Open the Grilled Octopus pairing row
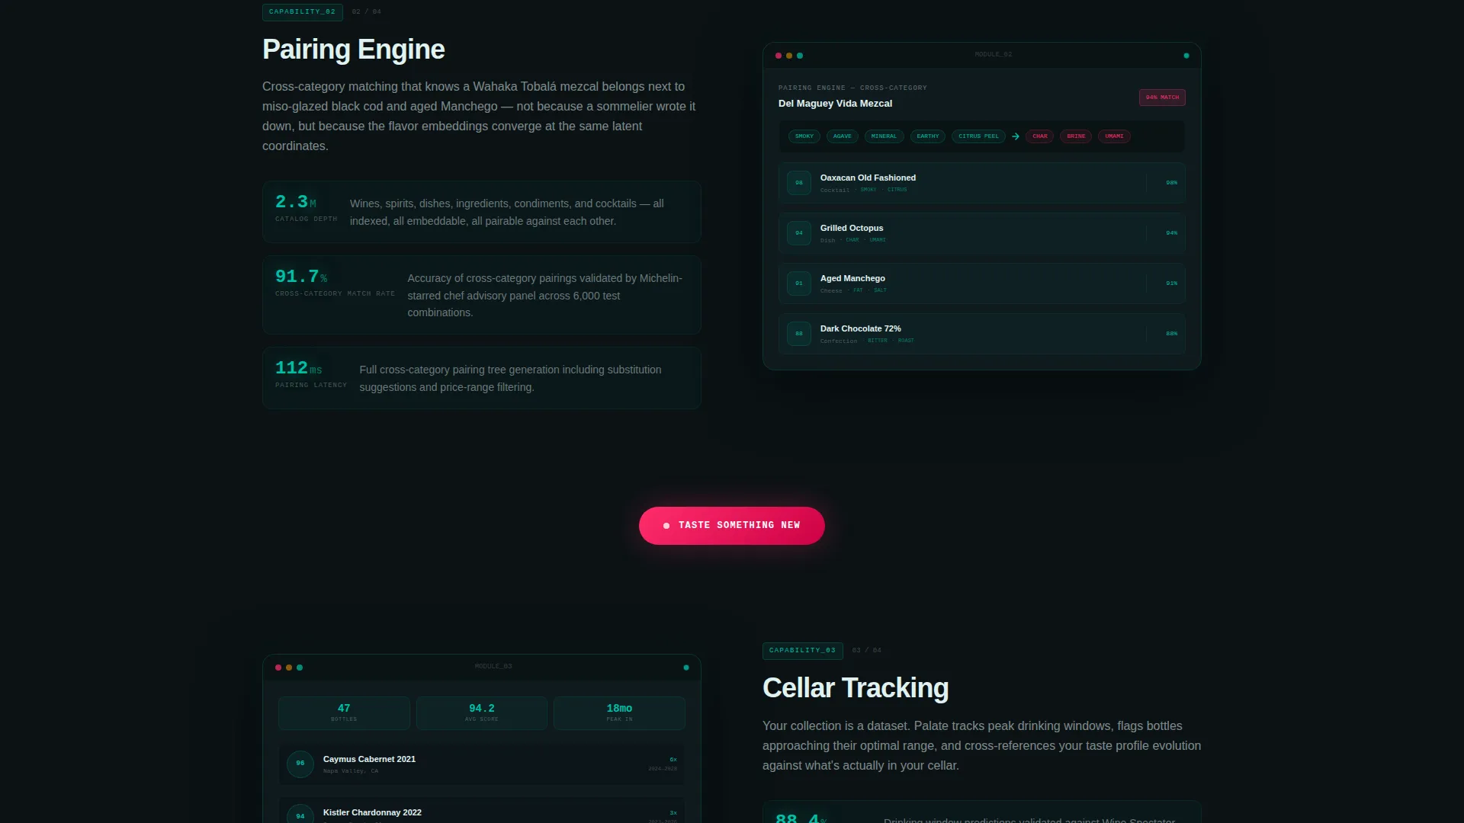 (x=982, y=233)
